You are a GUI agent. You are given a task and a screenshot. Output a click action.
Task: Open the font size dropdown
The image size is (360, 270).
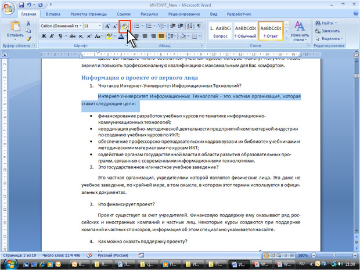98,26
